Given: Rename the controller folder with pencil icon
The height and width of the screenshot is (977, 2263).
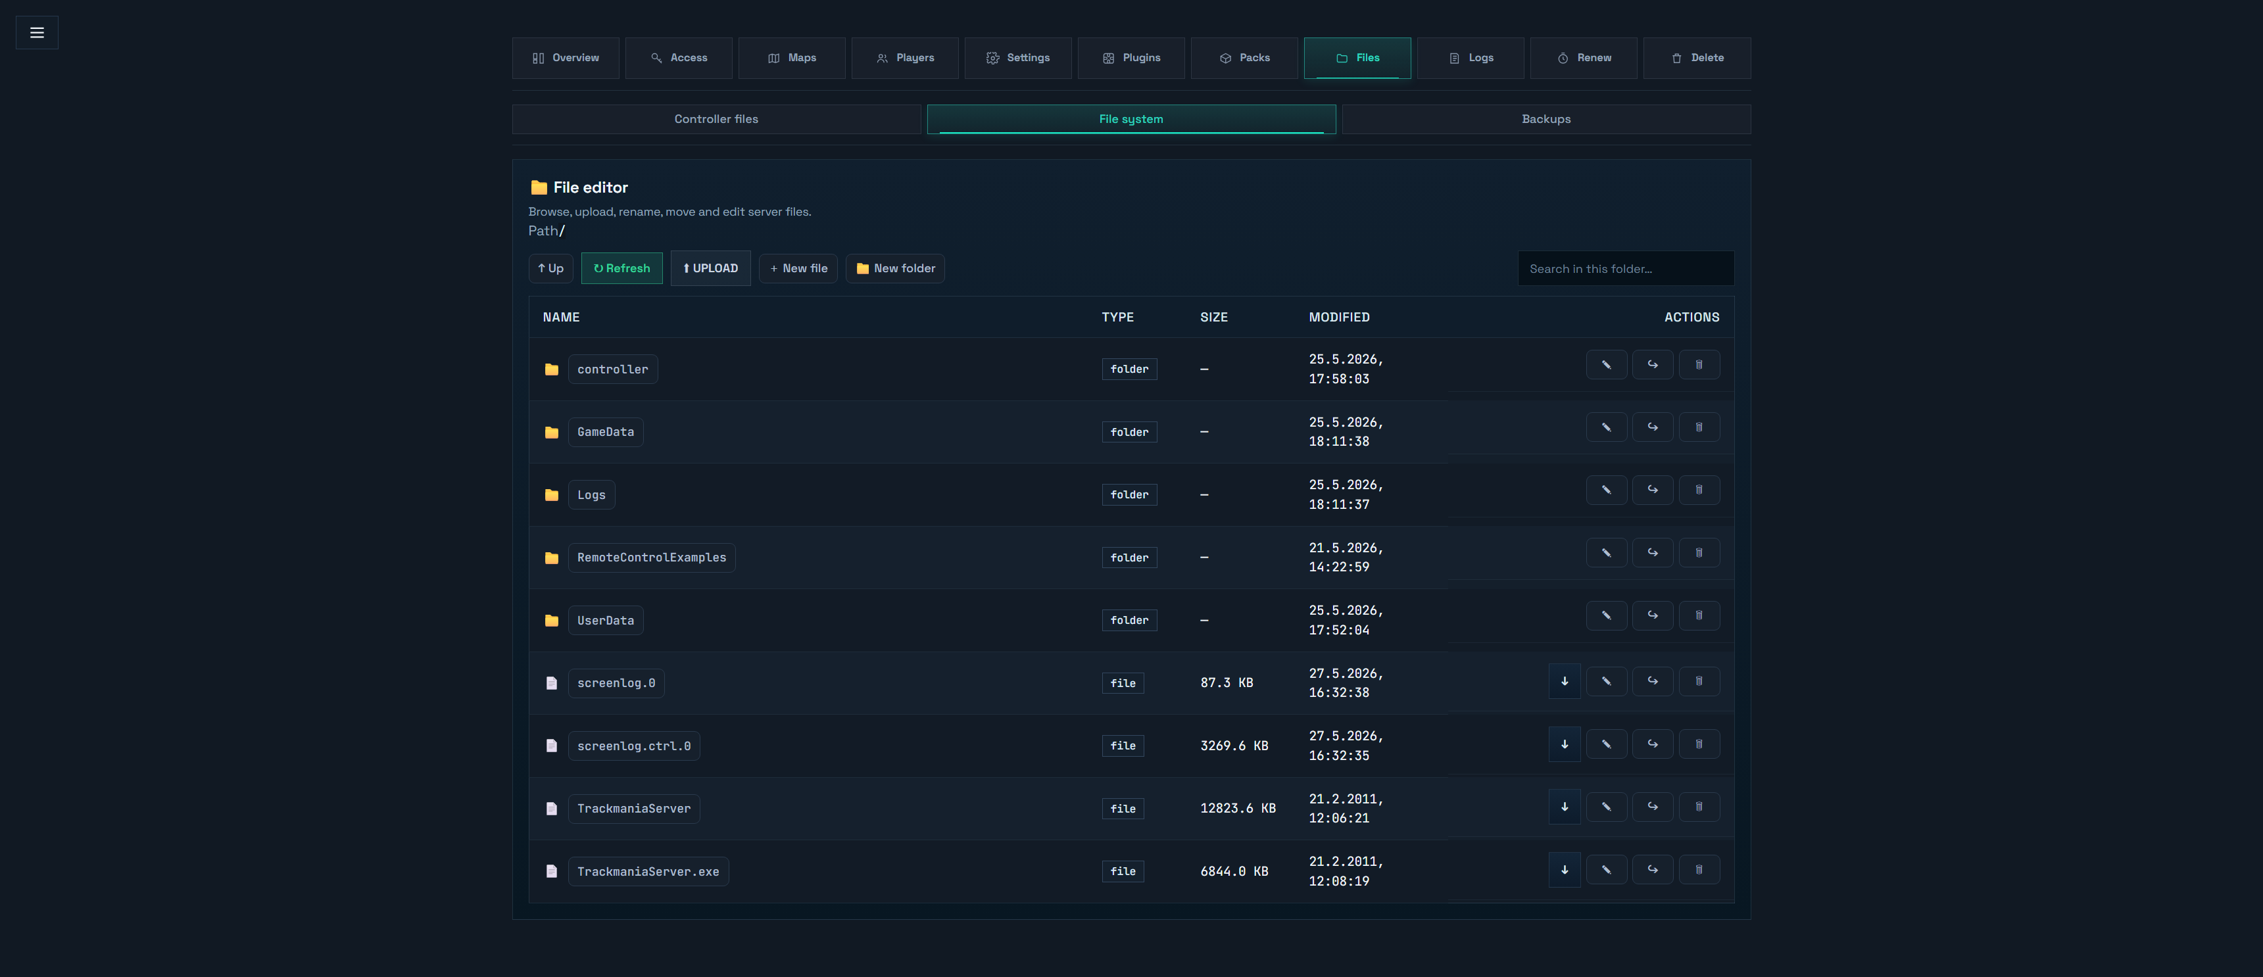Looking at the screenshot, I should coord(1606,365).
